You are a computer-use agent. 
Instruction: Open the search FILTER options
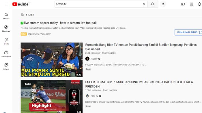click(28, 15)
